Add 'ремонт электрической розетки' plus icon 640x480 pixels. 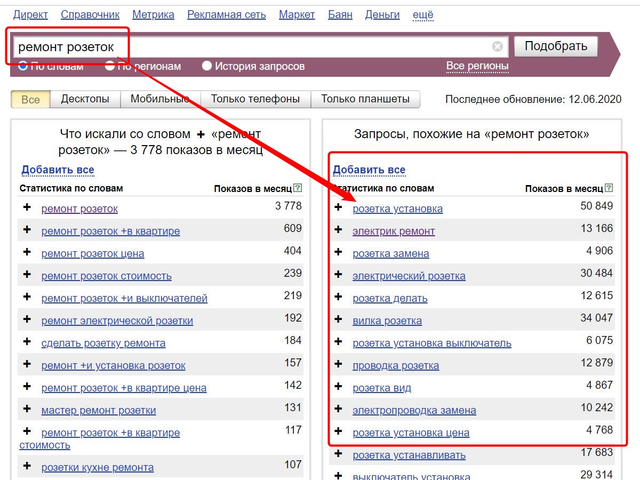(27, 319)
